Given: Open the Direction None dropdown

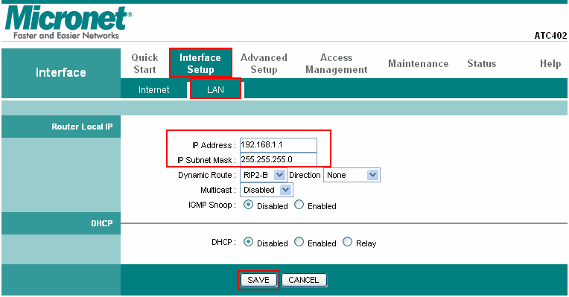Looking at the screenshot, I should [352, 175].
